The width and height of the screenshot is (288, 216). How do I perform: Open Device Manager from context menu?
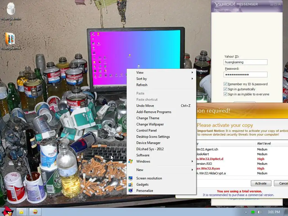click(161, 143)
